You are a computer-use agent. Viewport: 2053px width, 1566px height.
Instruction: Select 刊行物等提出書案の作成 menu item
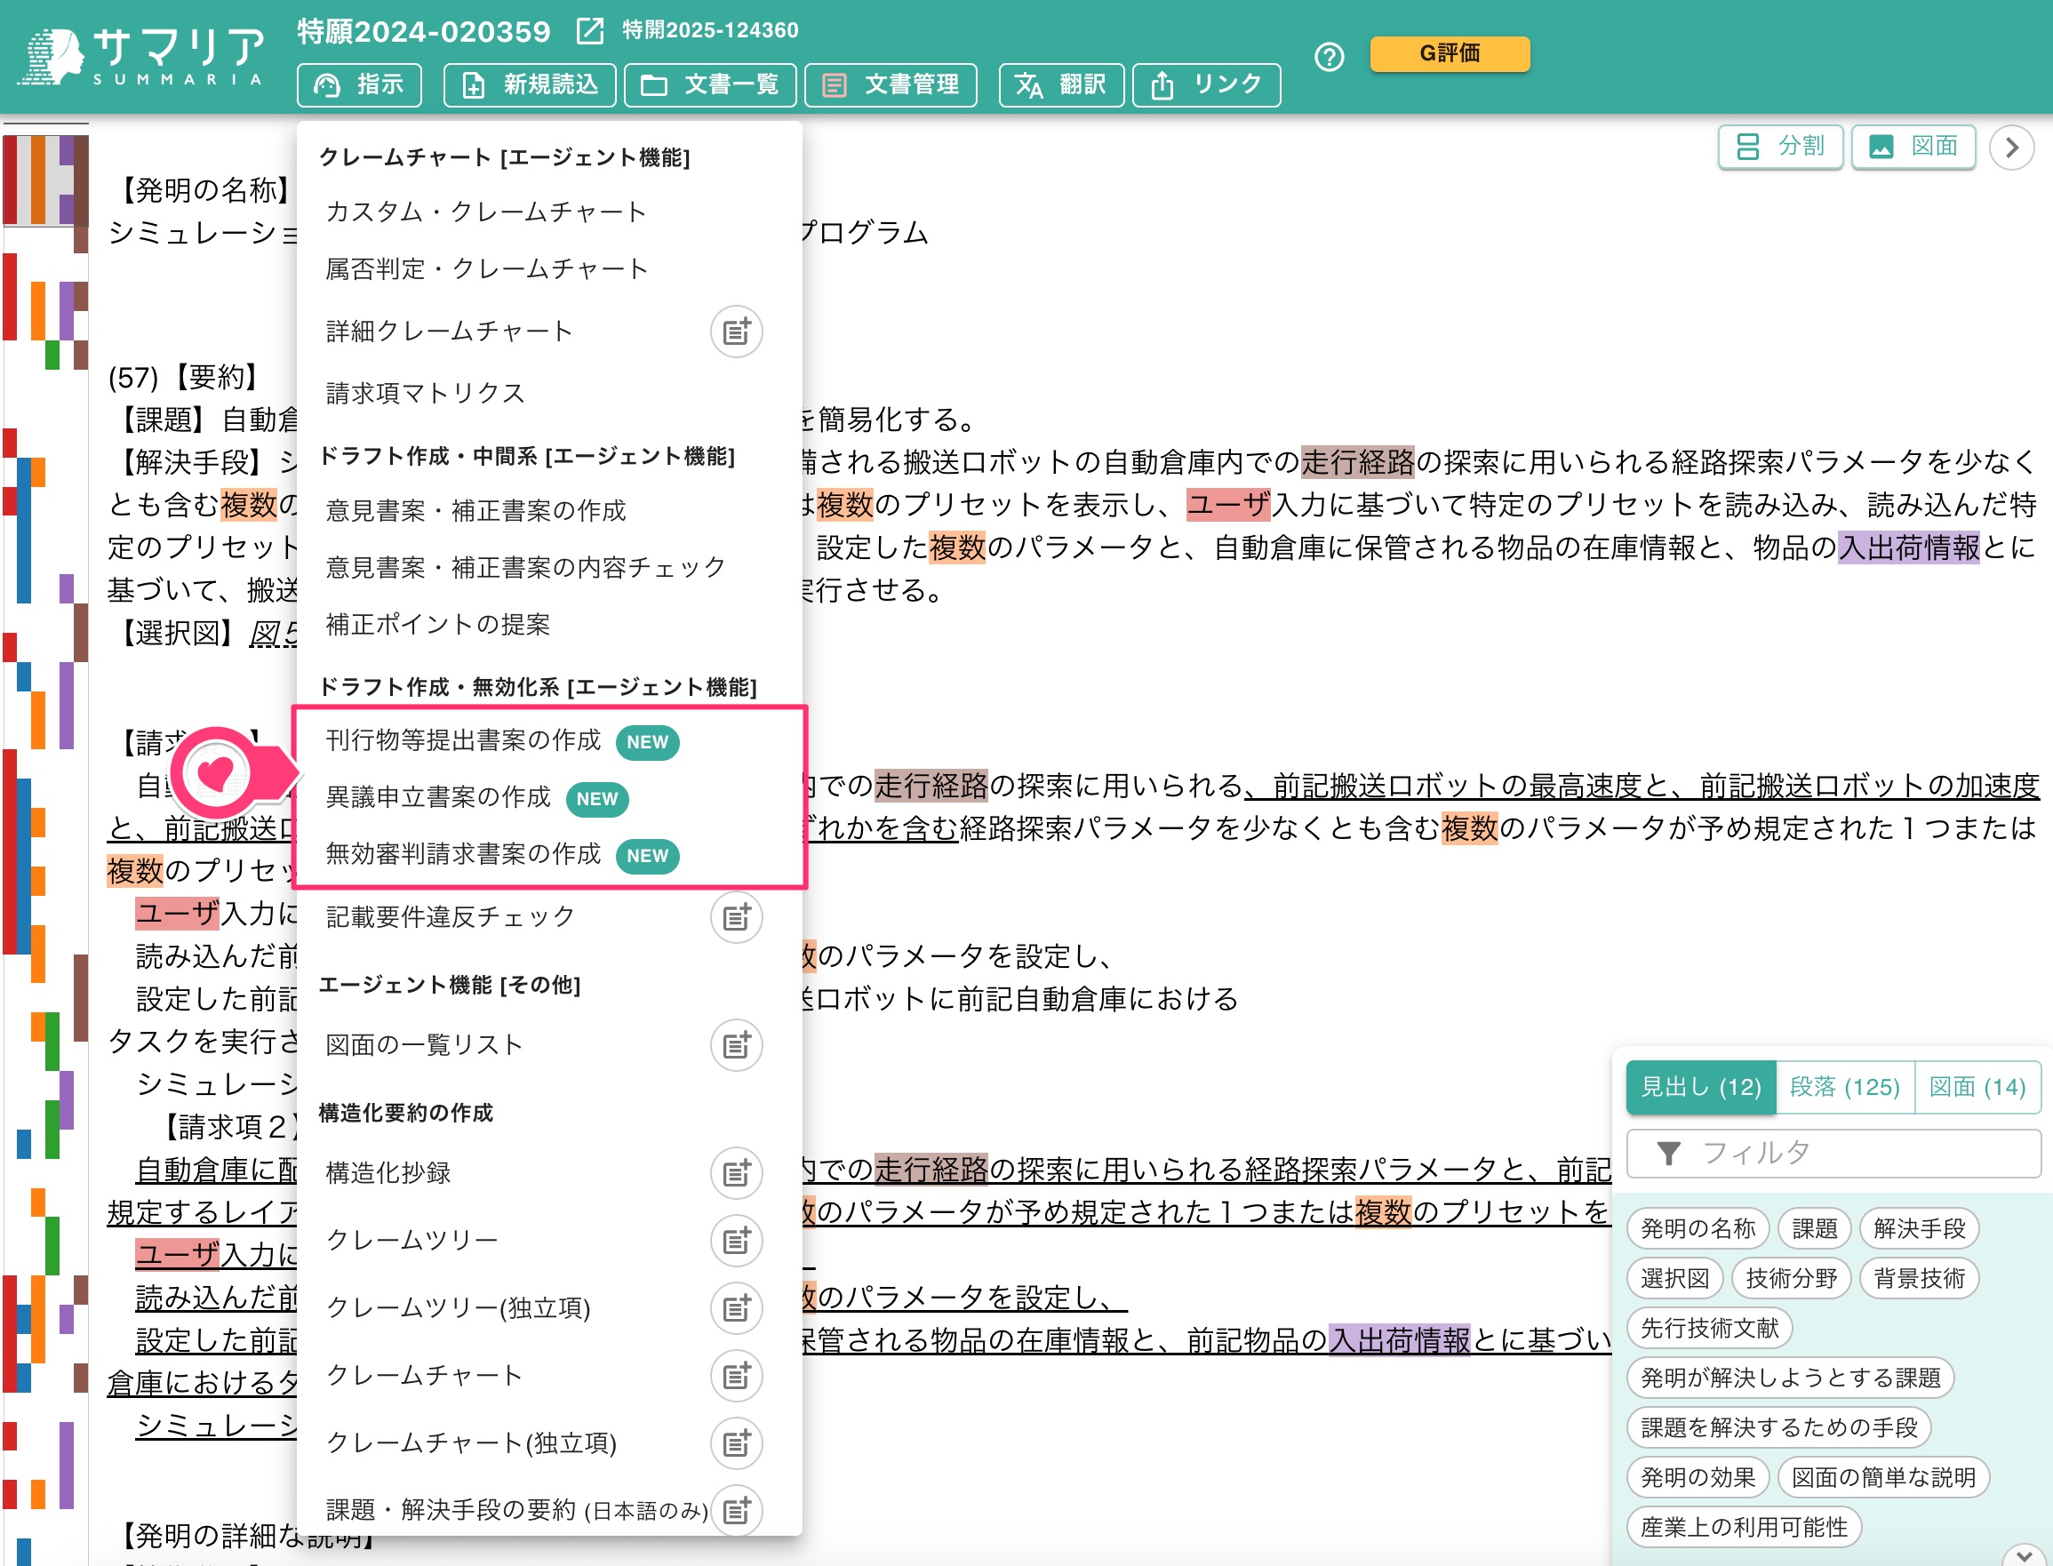(x=548, y=741)
